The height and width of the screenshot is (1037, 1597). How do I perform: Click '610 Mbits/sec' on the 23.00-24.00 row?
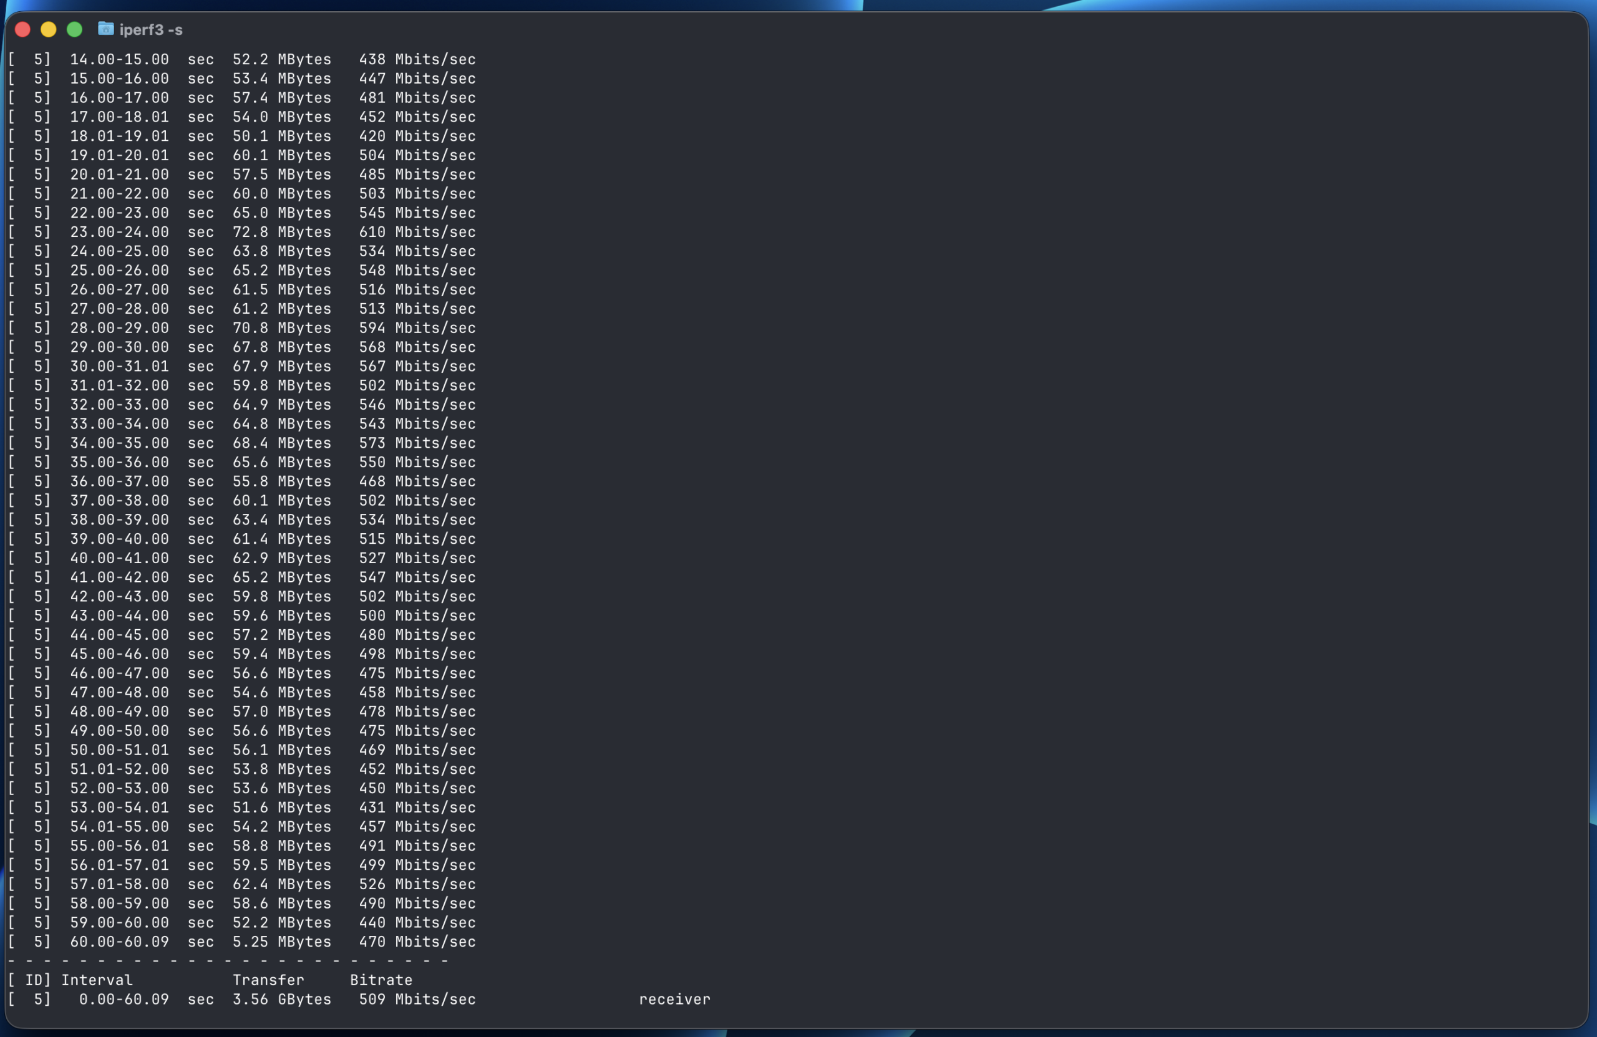417,232
